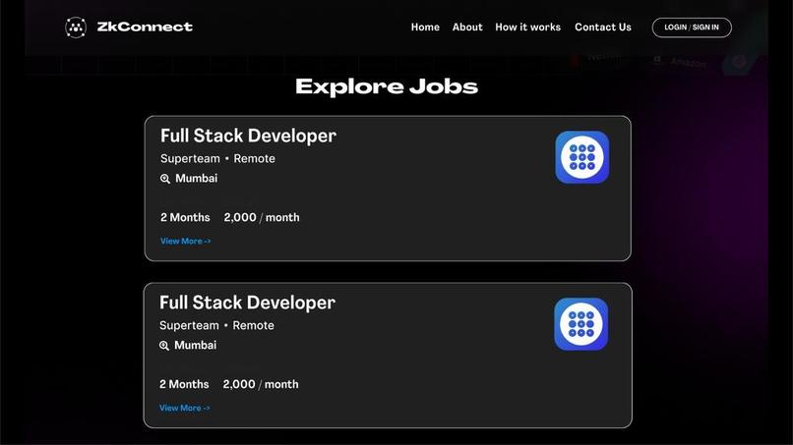
Task: Select second Full Stack Developer title
Action: (x=247, y=303)
